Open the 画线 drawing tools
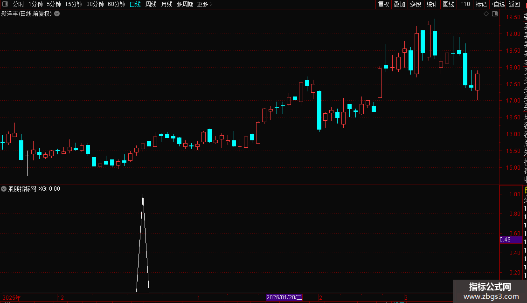Viewport: 527px width, 303px height. pyautogui.click(x=448, y=4)
